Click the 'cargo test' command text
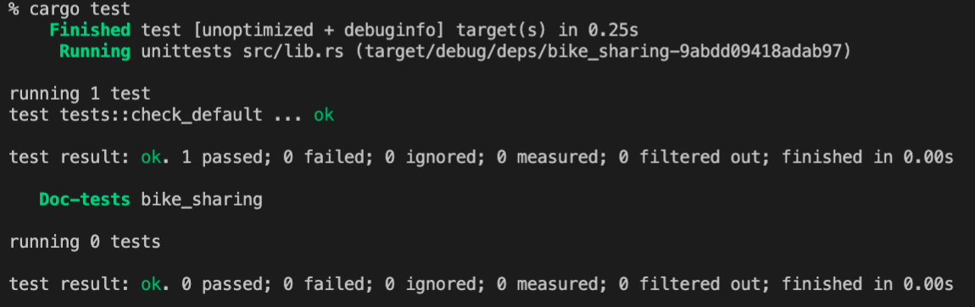The width and height of the screenshot is (975, 307). pos(80,9)
